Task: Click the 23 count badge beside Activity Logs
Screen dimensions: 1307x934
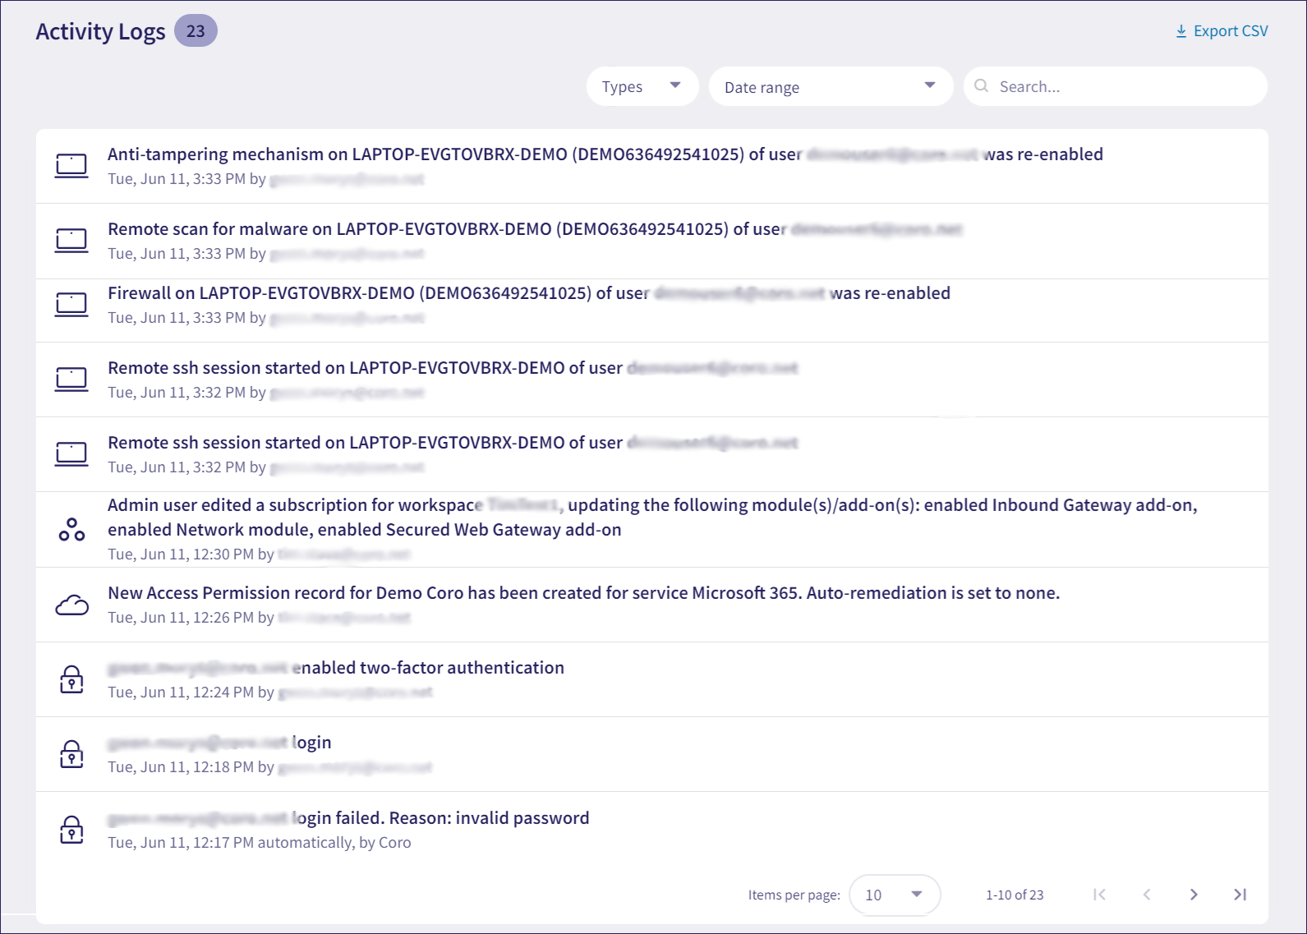Action: pyautogui.click(x=196, y=31)
